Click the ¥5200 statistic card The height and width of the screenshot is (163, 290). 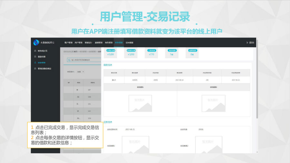(x=111, y=53)
